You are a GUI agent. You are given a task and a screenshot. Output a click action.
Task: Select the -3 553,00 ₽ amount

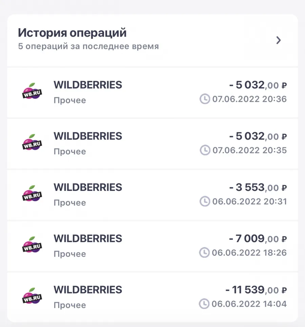click(x=258, y=187)
